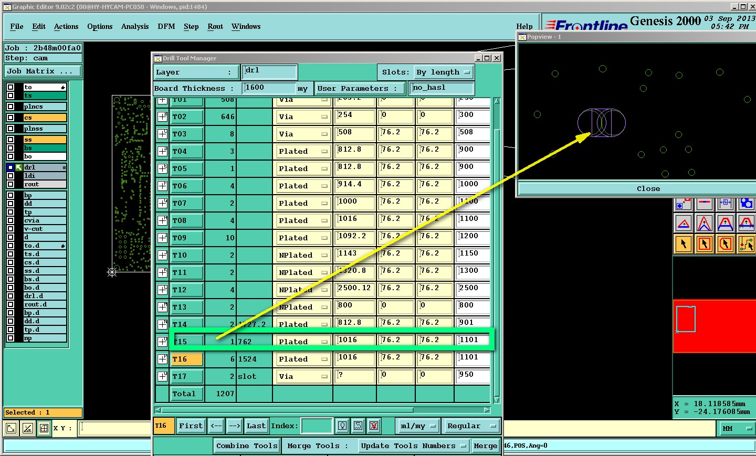Click the angle measure icon left of XY
This screenshot has height=456, width=756.
click(x=28, y=428)
